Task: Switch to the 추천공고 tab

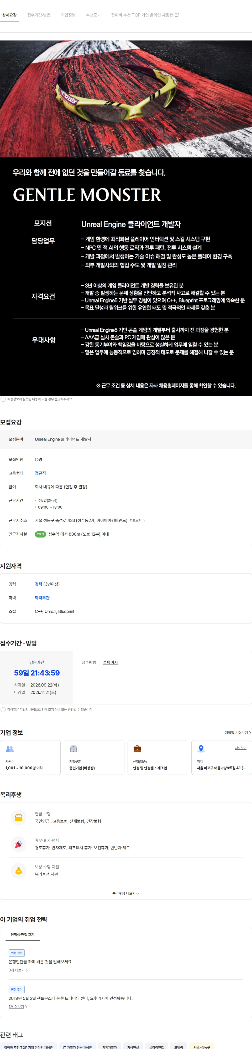Action: click(93, 15)
